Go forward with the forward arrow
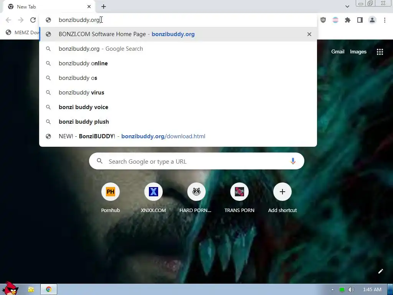393x295 pixels. pyautogui.click(x=21, y=20)
